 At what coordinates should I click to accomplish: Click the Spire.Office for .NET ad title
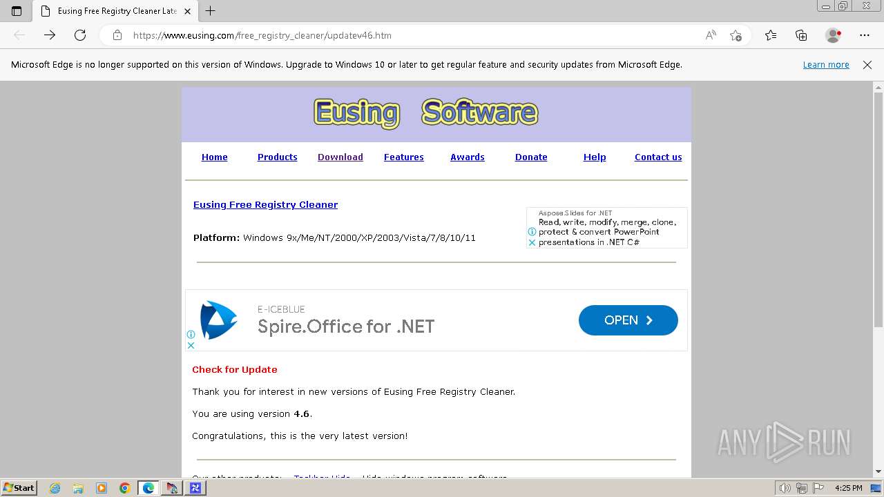pyautogui.click(x=346, y=327)
